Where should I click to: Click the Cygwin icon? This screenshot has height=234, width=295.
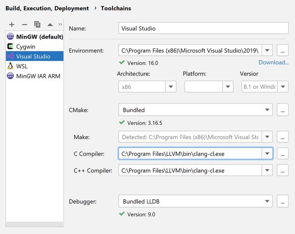point(10,46)
